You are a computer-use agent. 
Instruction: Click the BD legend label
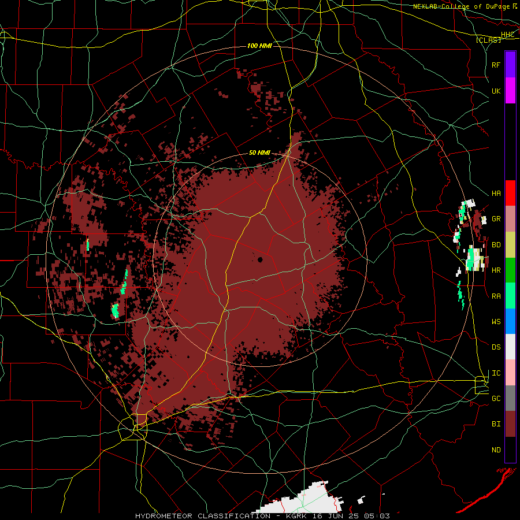pyautogui.click(x=496, y=245)
